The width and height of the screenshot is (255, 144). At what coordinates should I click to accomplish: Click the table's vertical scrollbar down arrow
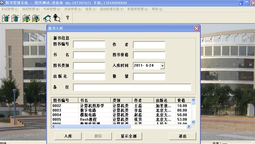coord(193,122)
